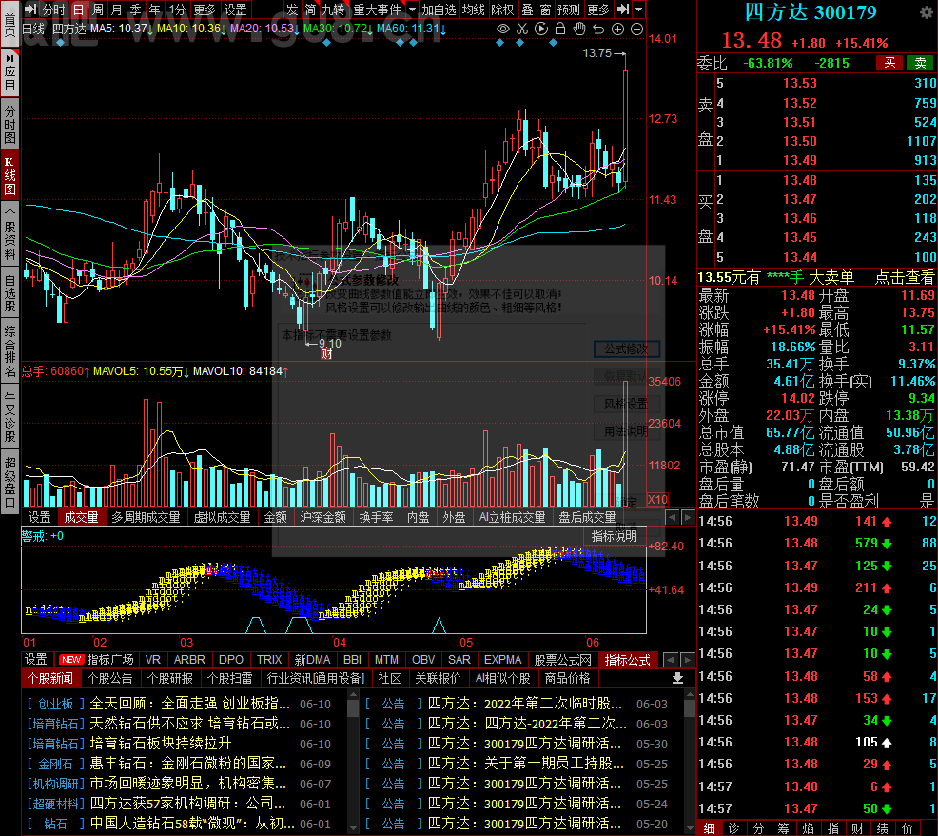Image resolution: width=938 pixels, height=836 pixels.
Task: Click 加自选 to add to watchlist
Action: coord(439,10)
